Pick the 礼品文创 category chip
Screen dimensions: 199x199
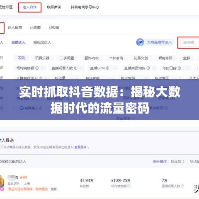[x=141, y=58]
